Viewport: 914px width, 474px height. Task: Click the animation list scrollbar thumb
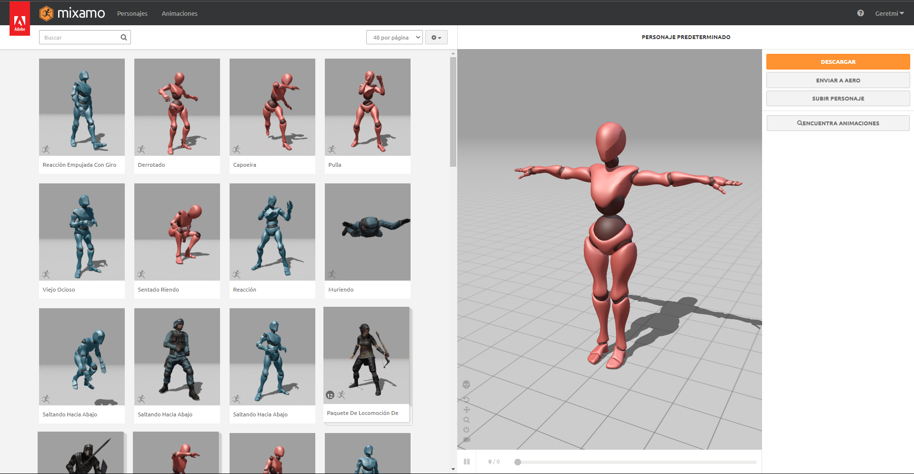point(453,112)
